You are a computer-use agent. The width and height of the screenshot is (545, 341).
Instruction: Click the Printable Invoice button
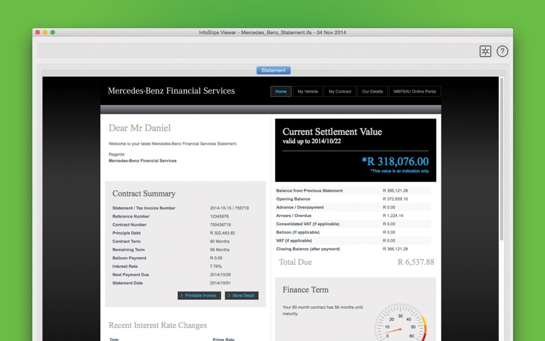[199, 295]
